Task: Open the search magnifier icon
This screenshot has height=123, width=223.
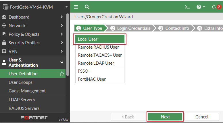Action: (x=87, y=7)
